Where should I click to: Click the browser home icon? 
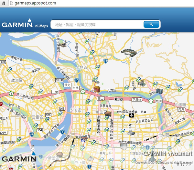click(3, 3)
